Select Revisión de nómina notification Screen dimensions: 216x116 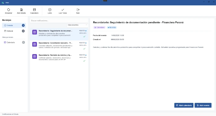59,58
